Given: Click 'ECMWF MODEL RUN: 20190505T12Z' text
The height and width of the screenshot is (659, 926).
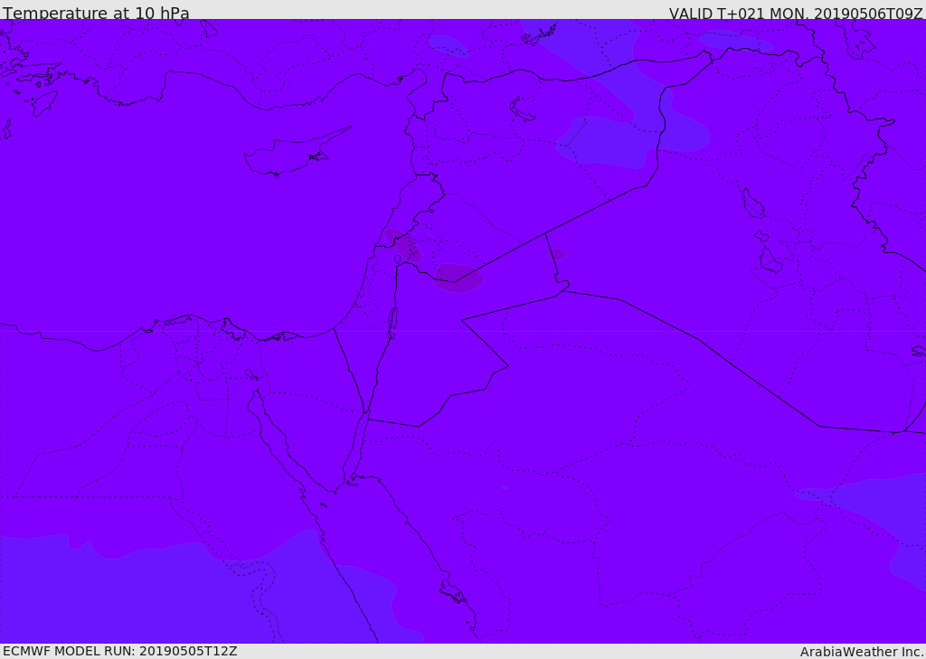Looking at the screenshot, I should coord(120,651).
